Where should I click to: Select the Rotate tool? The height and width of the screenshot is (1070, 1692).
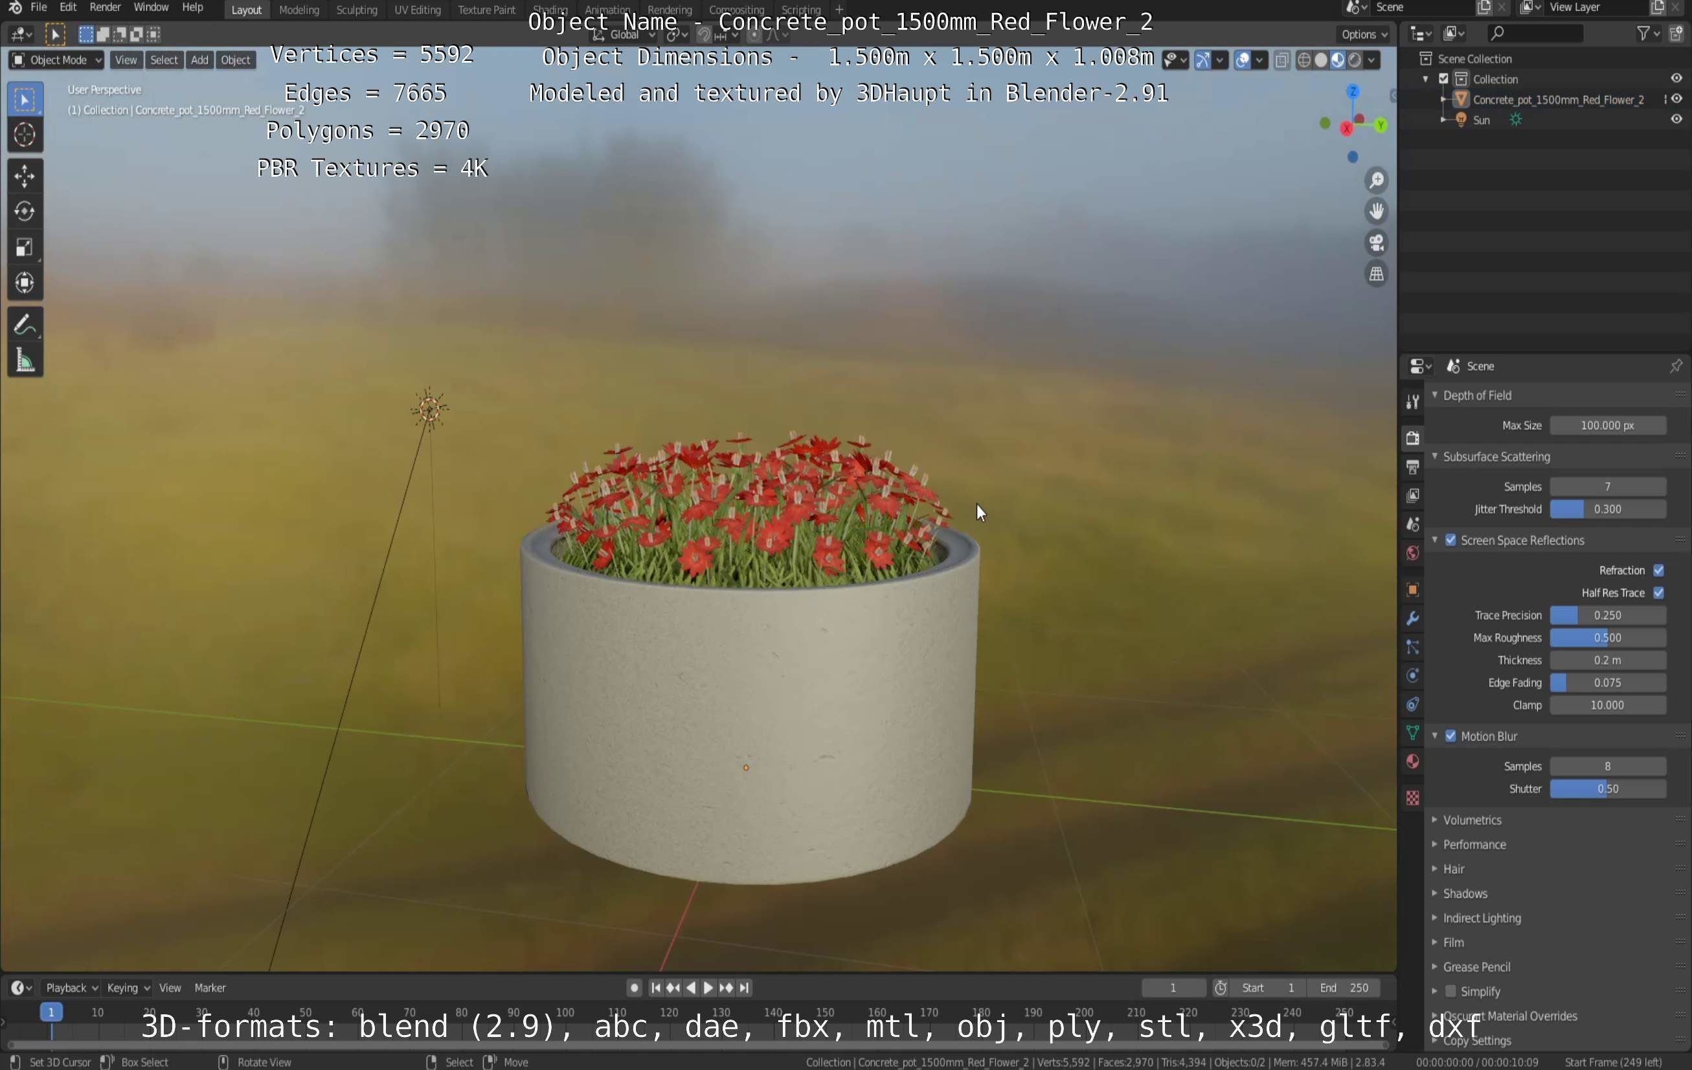[x=25, y=212]
